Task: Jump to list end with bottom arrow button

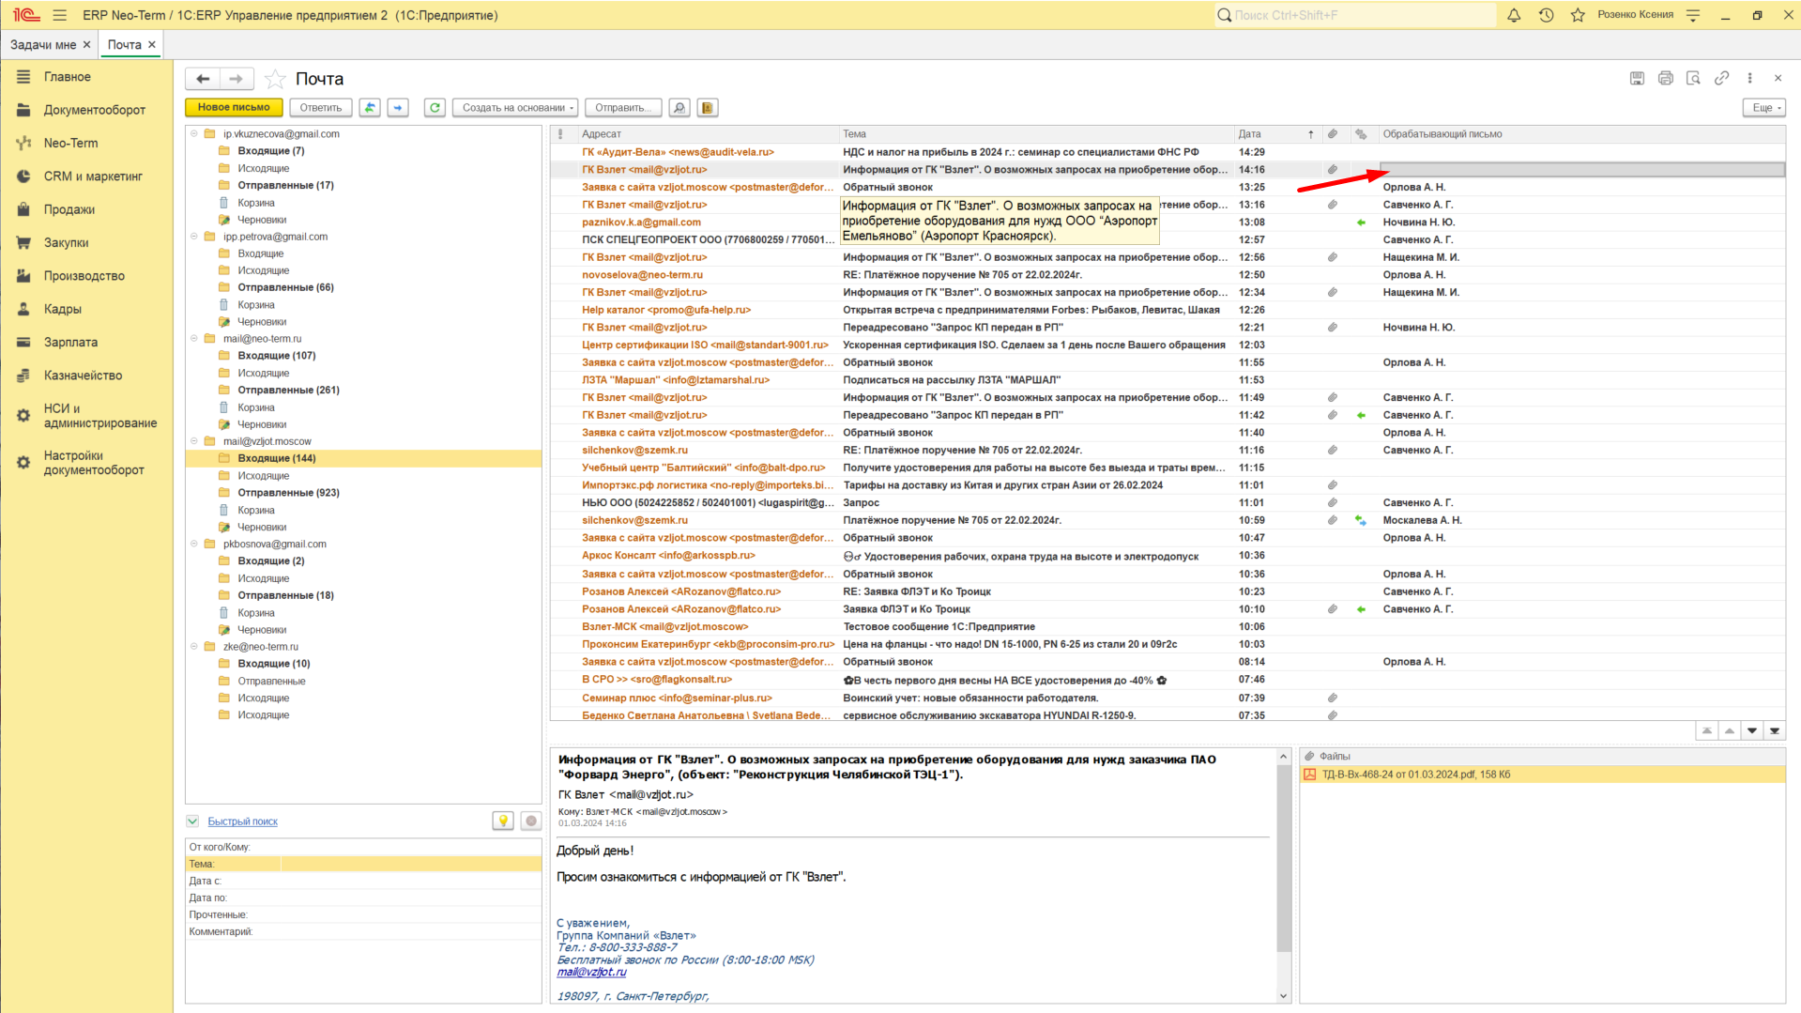Action: (1775, 731)
